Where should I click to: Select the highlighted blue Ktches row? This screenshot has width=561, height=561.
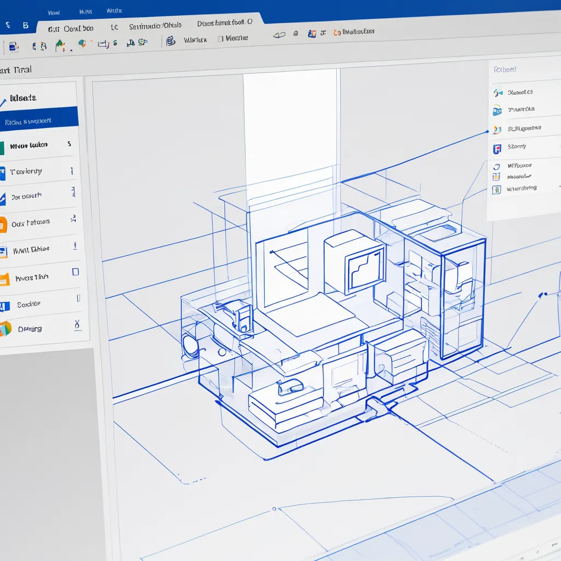click(x=39, y=119)
